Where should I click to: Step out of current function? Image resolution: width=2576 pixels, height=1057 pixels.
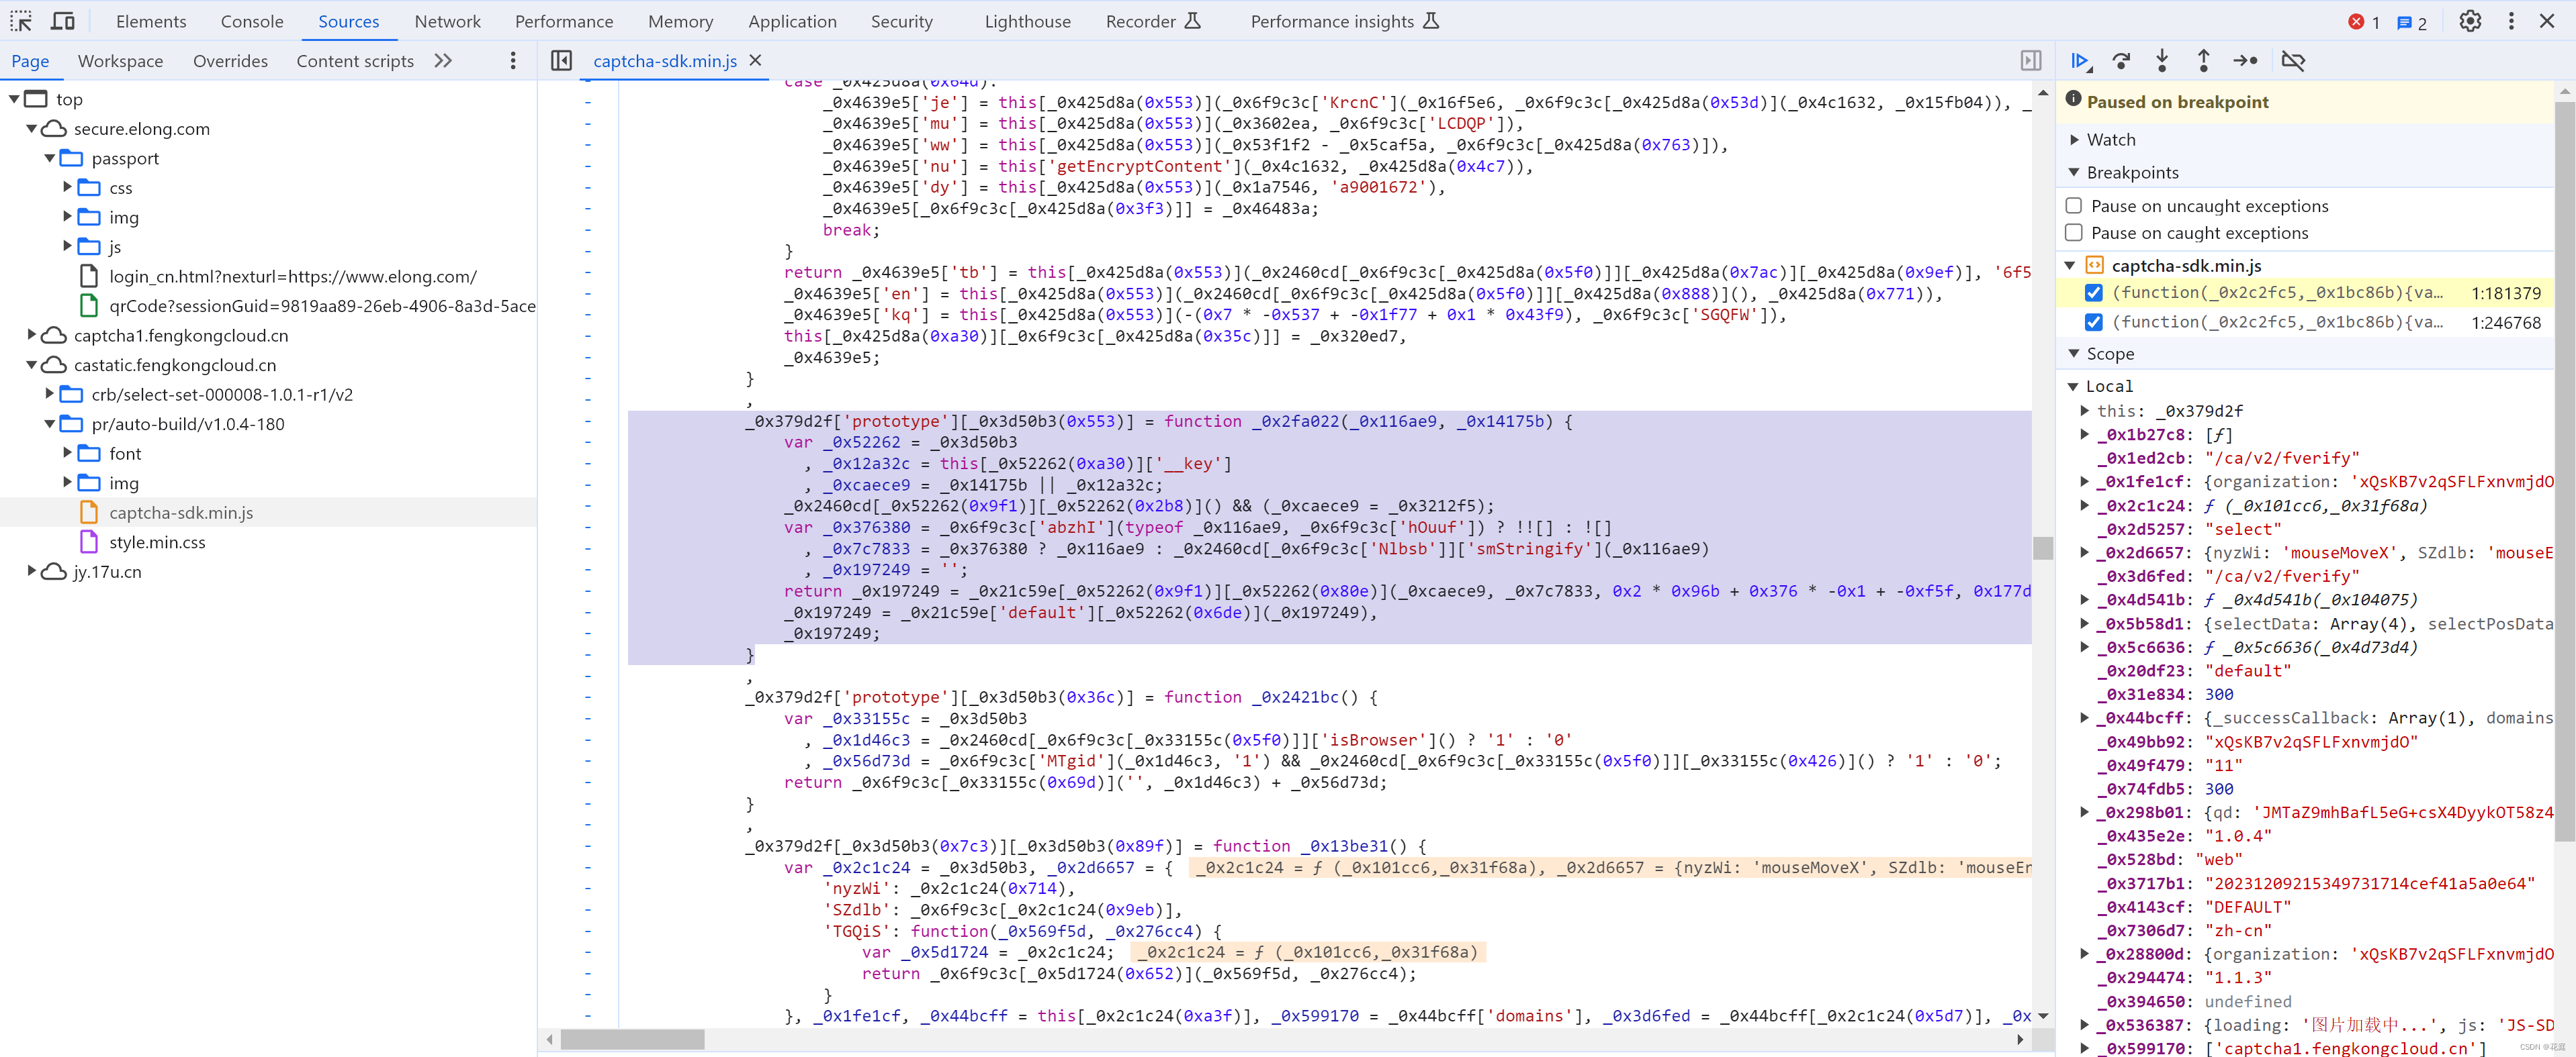point(2203,61)
